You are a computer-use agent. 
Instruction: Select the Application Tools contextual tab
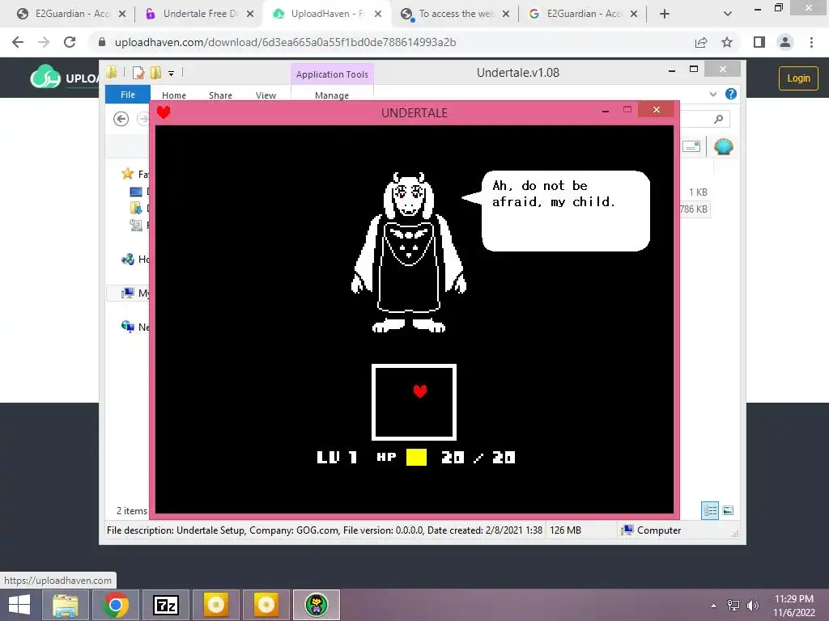pyautogui.click(x=332, y=74)
